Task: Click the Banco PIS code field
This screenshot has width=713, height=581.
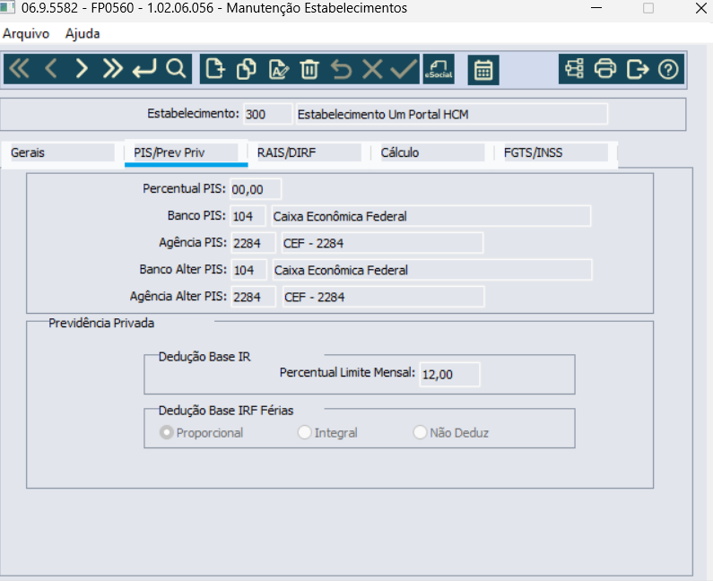Action: (248, 216)
